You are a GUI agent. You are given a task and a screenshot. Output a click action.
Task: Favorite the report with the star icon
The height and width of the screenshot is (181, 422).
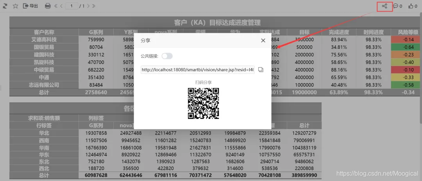(x=15, y=6)
